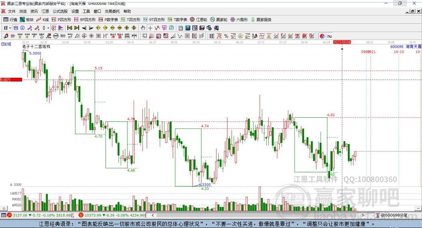Click the red fan lines drawing tool
This screenshot has height=228, width=422.
click(x=152, y=36)
